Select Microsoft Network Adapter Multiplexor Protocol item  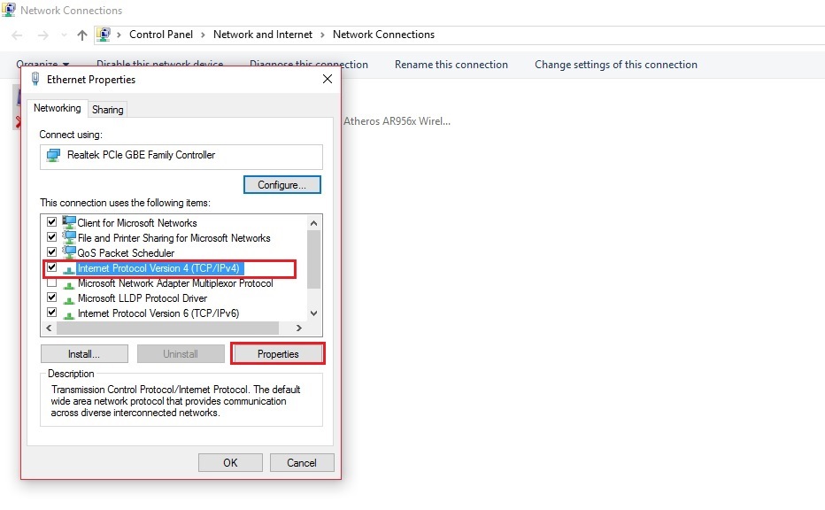point(175,283)
